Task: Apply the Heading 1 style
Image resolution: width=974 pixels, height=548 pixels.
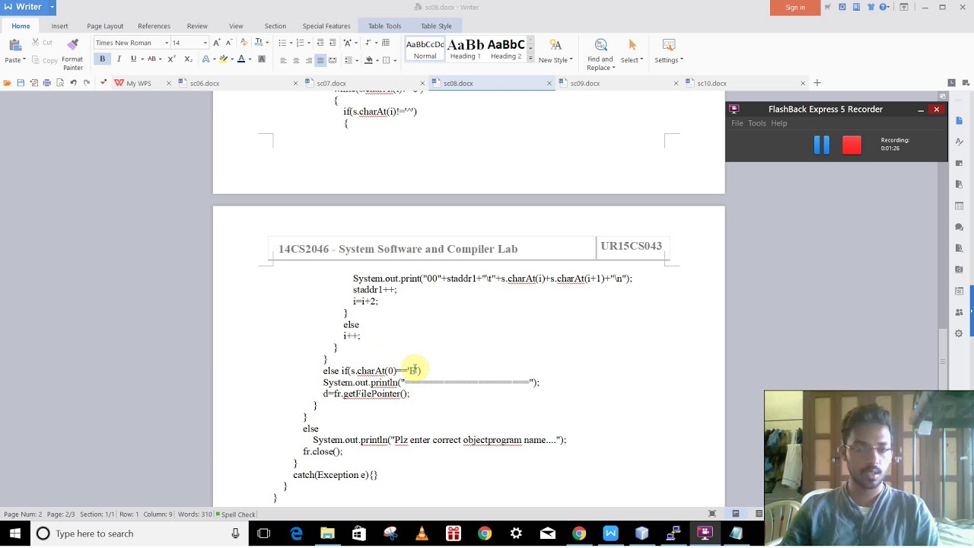Action: click(x=465, y=49)
